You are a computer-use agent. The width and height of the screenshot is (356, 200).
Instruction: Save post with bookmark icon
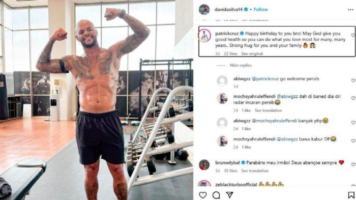(351, 195)
